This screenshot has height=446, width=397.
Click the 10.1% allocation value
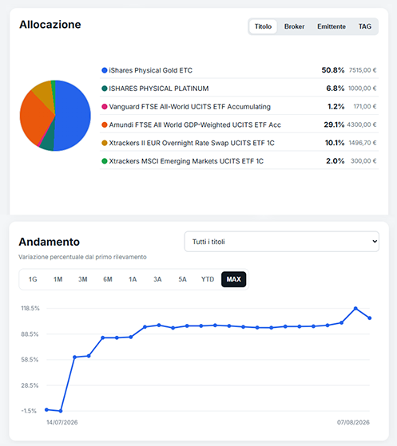(x=335, y=143)
